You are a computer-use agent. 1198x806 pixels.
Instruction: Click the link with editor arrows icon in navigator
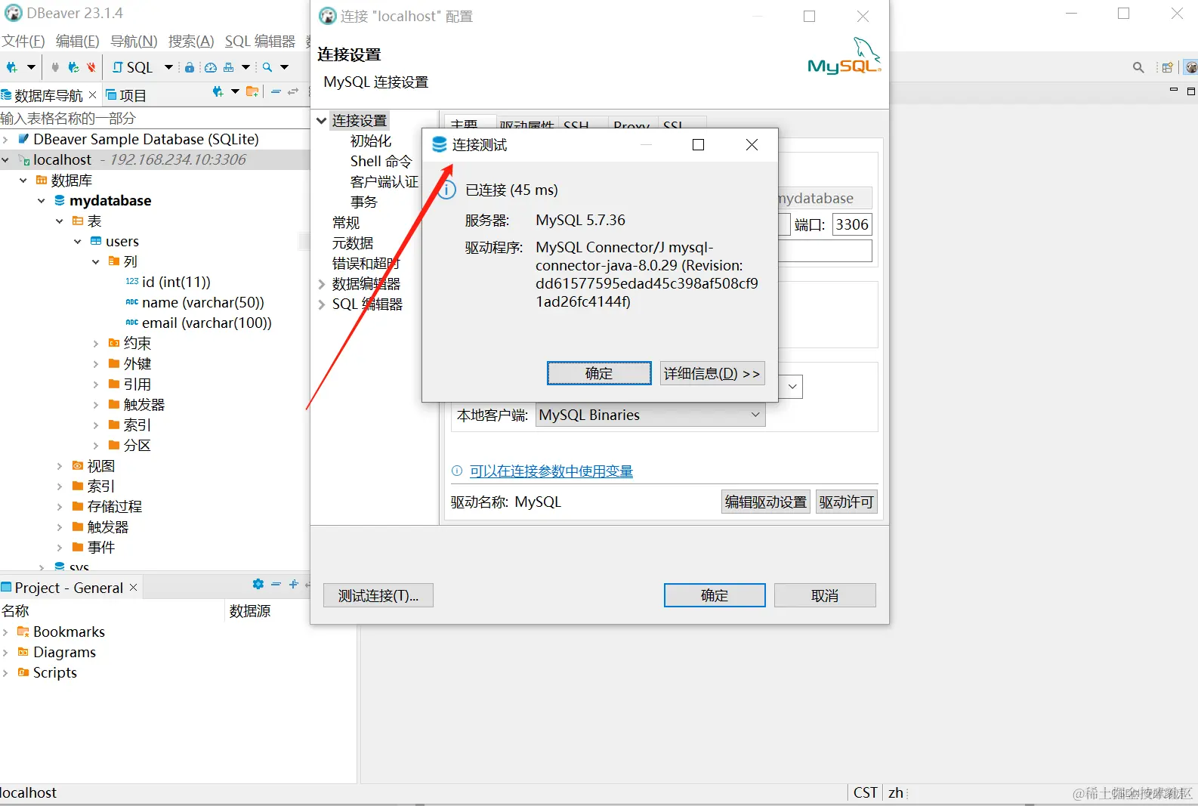[293, 92]
